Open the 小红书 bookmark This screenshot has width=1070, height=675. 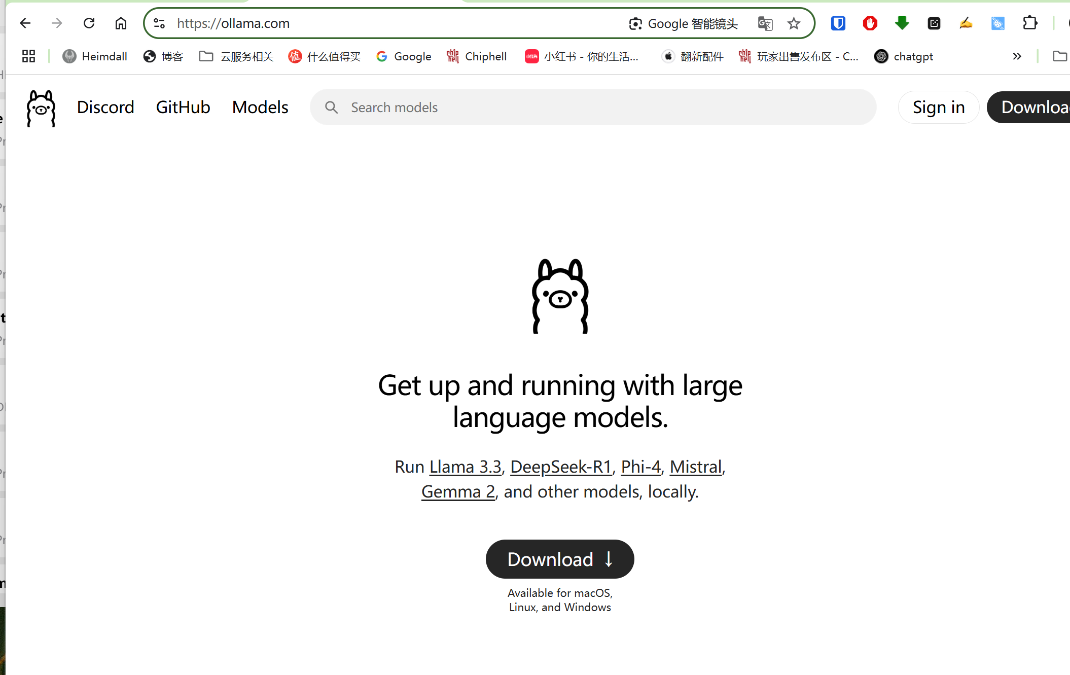point(582,56)
